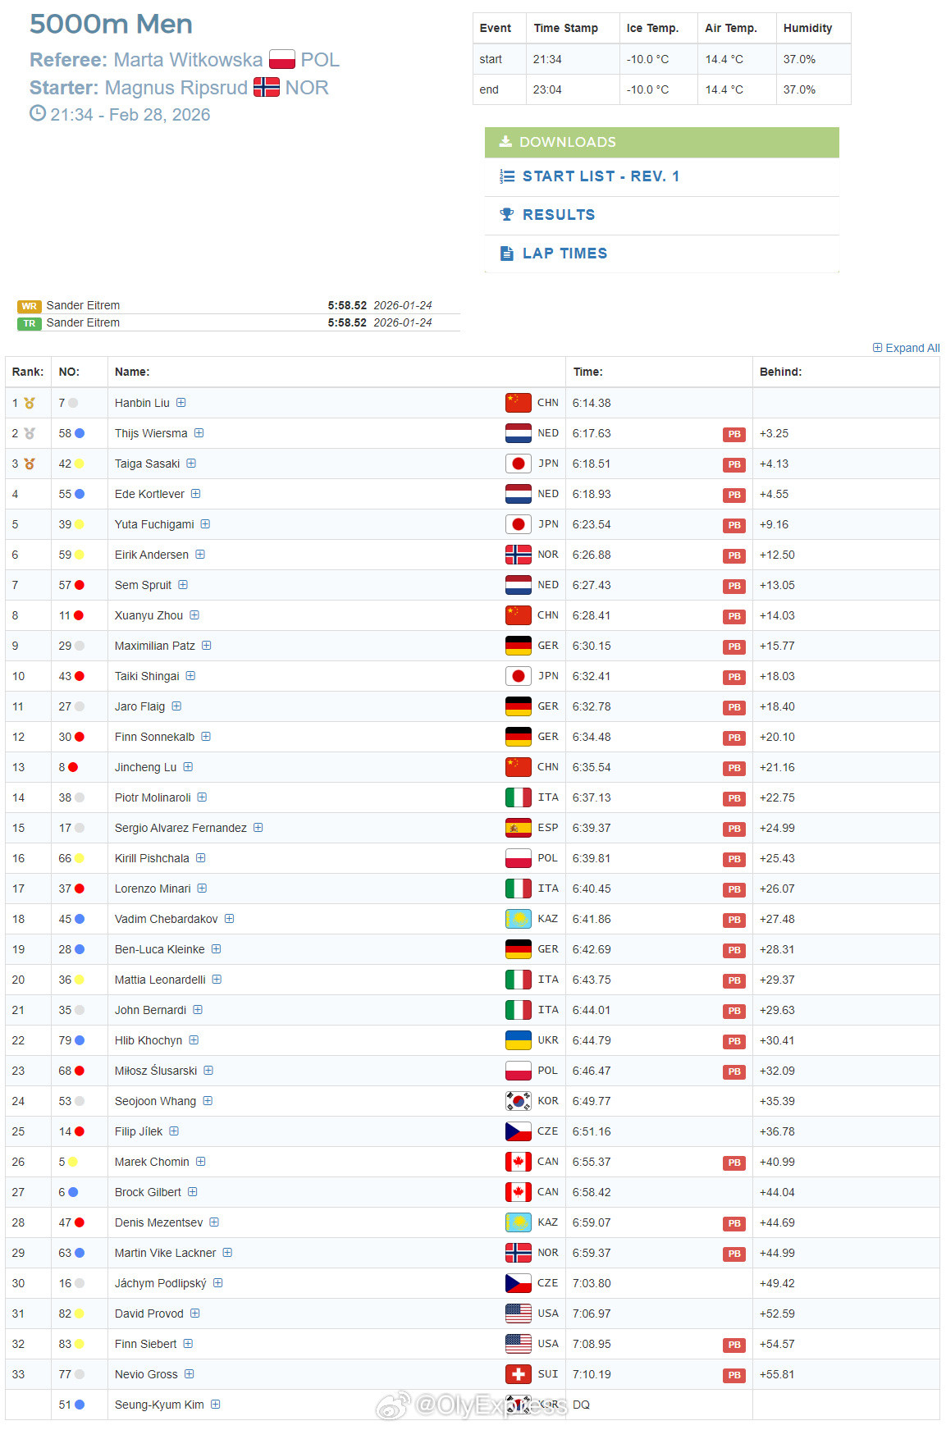Click the Norway flag in Eirik Andersen's row

519,555
